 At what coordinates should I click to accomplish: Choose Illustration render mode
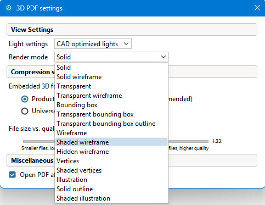click(x=111, y=180)
